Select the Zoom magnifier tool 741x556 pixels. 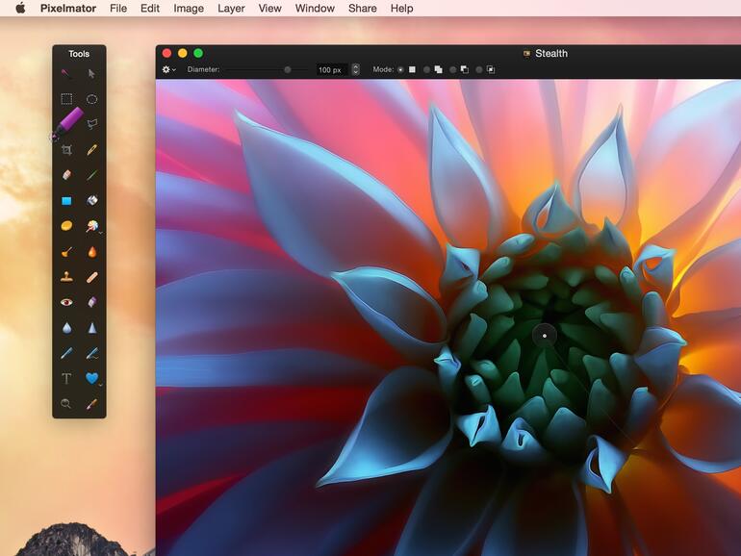pos(66,404)
